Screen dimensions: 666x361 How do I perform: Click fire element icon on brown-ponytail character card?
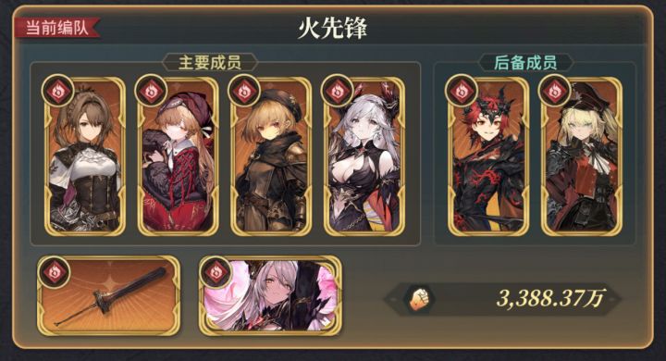pyautogui.click(x=58, y=92)
